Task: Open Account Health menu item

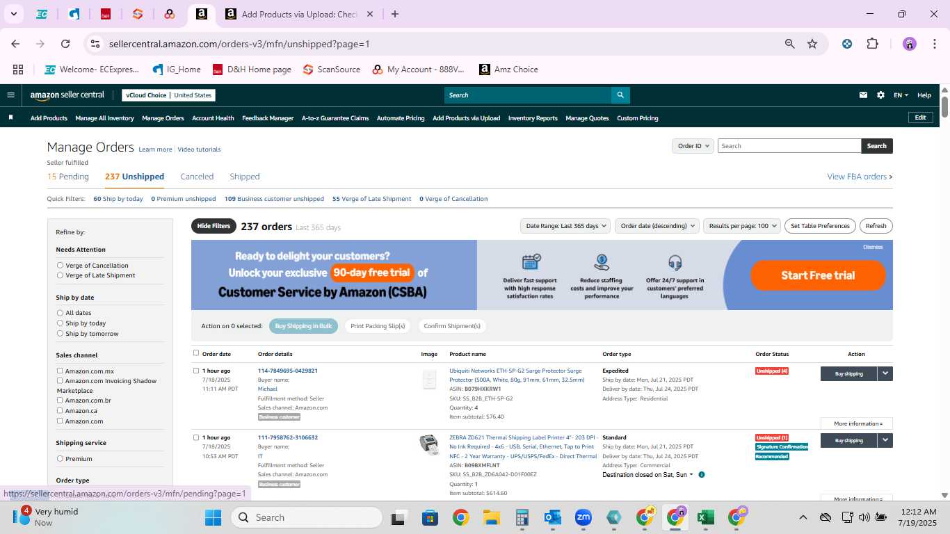Action: click(x=213, y=118)
